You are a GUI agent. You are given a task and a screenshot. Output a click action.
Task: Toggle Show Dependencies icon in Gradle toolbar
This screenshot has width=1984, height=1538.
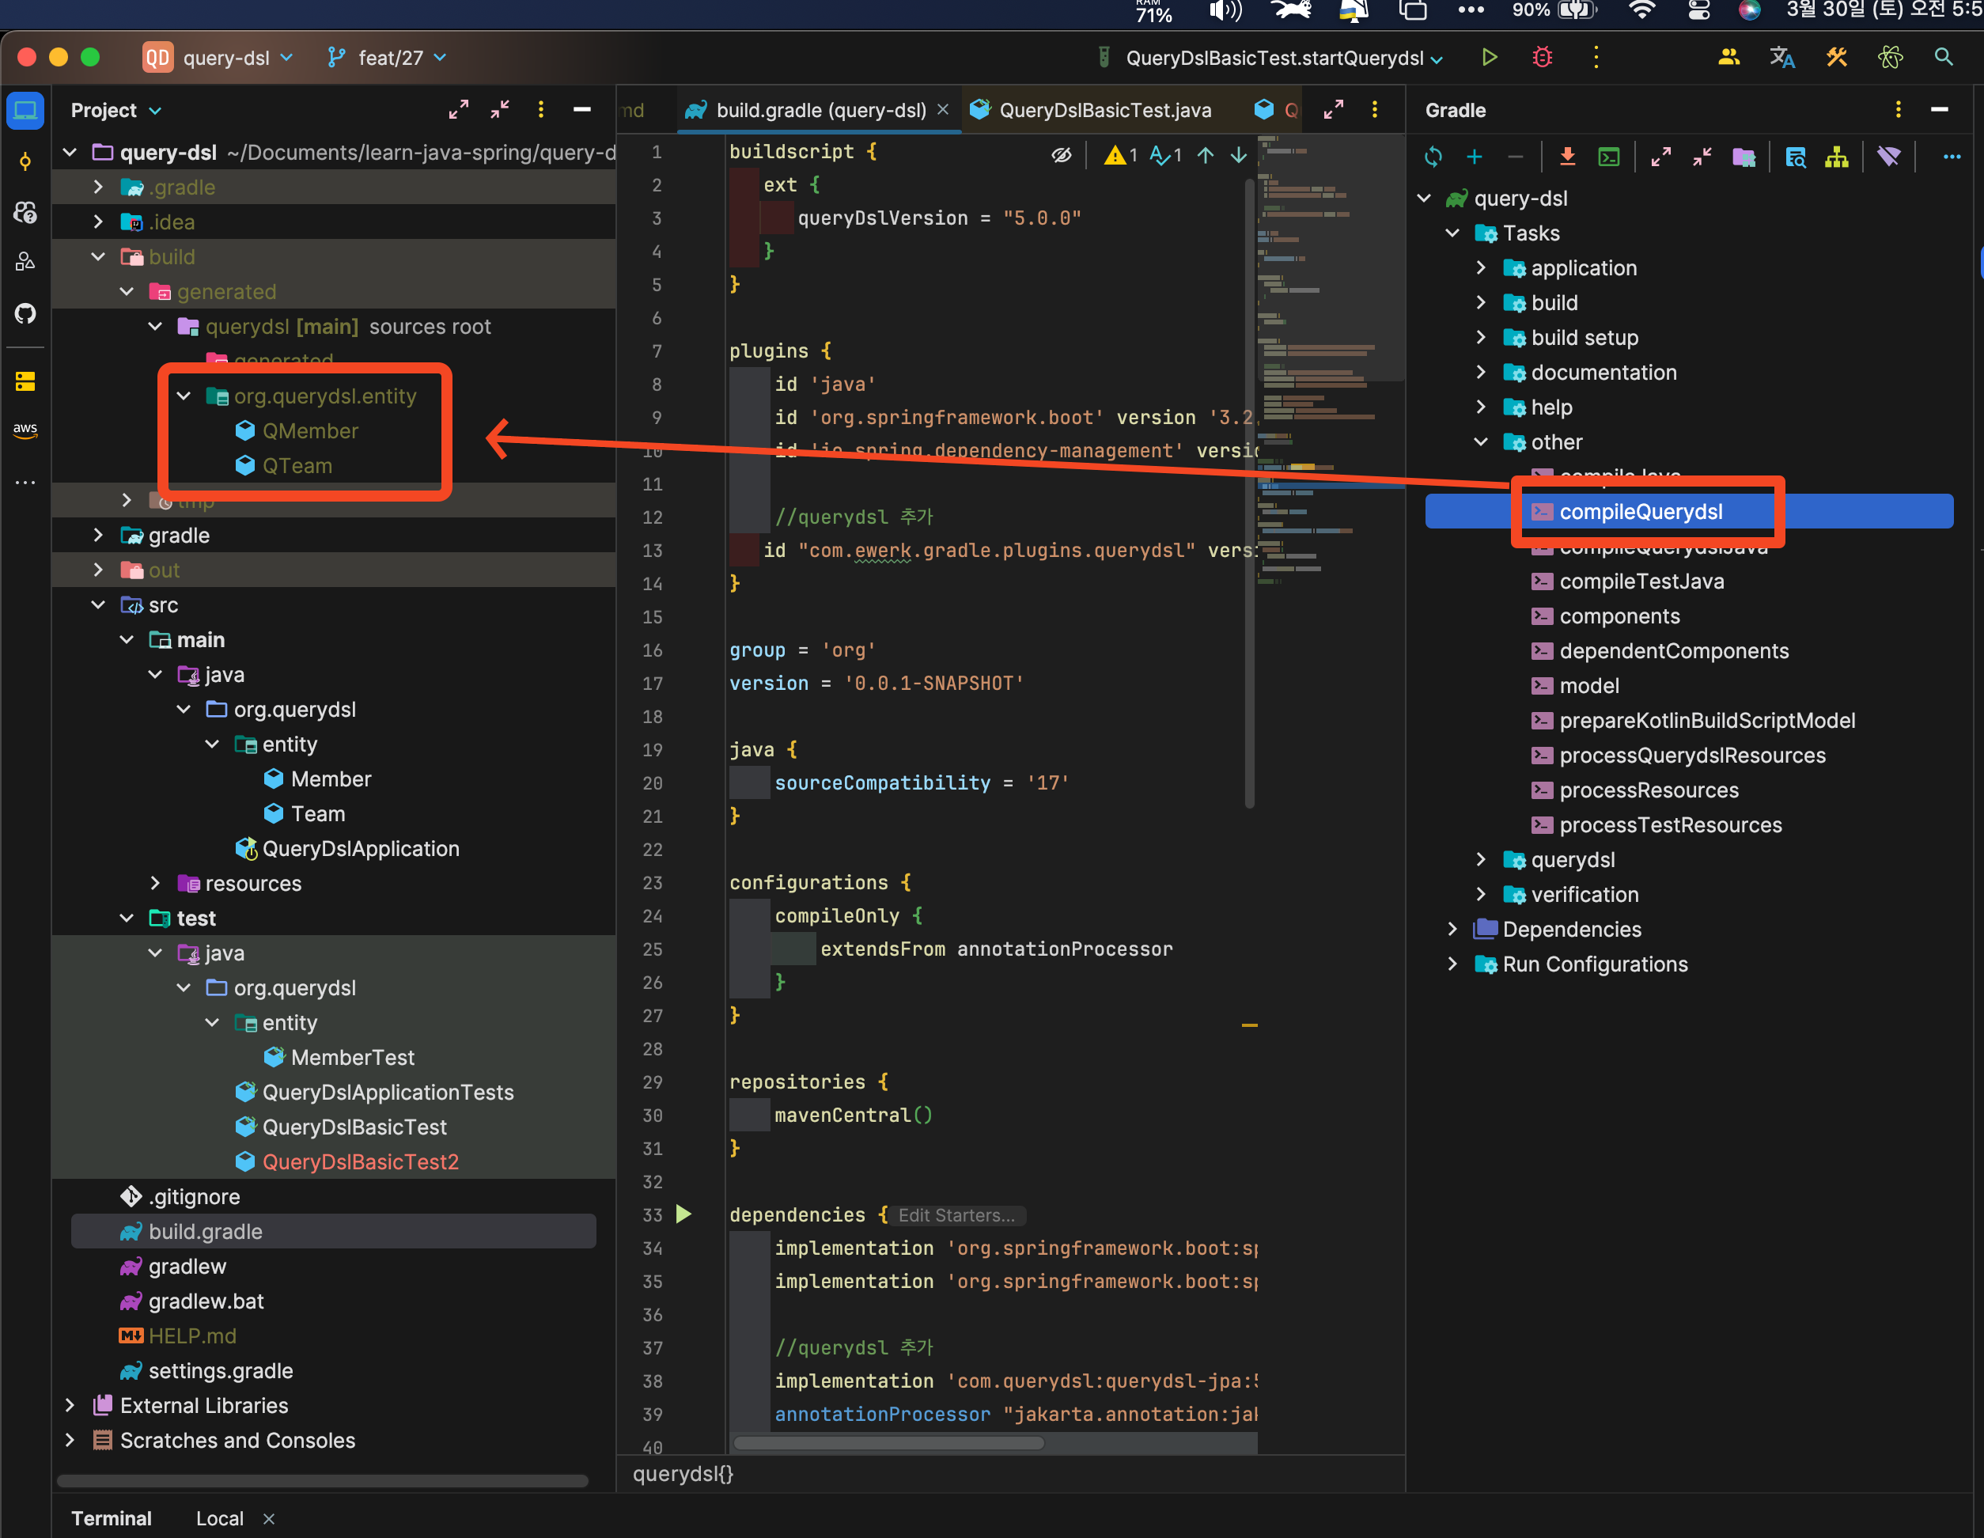1837,157
